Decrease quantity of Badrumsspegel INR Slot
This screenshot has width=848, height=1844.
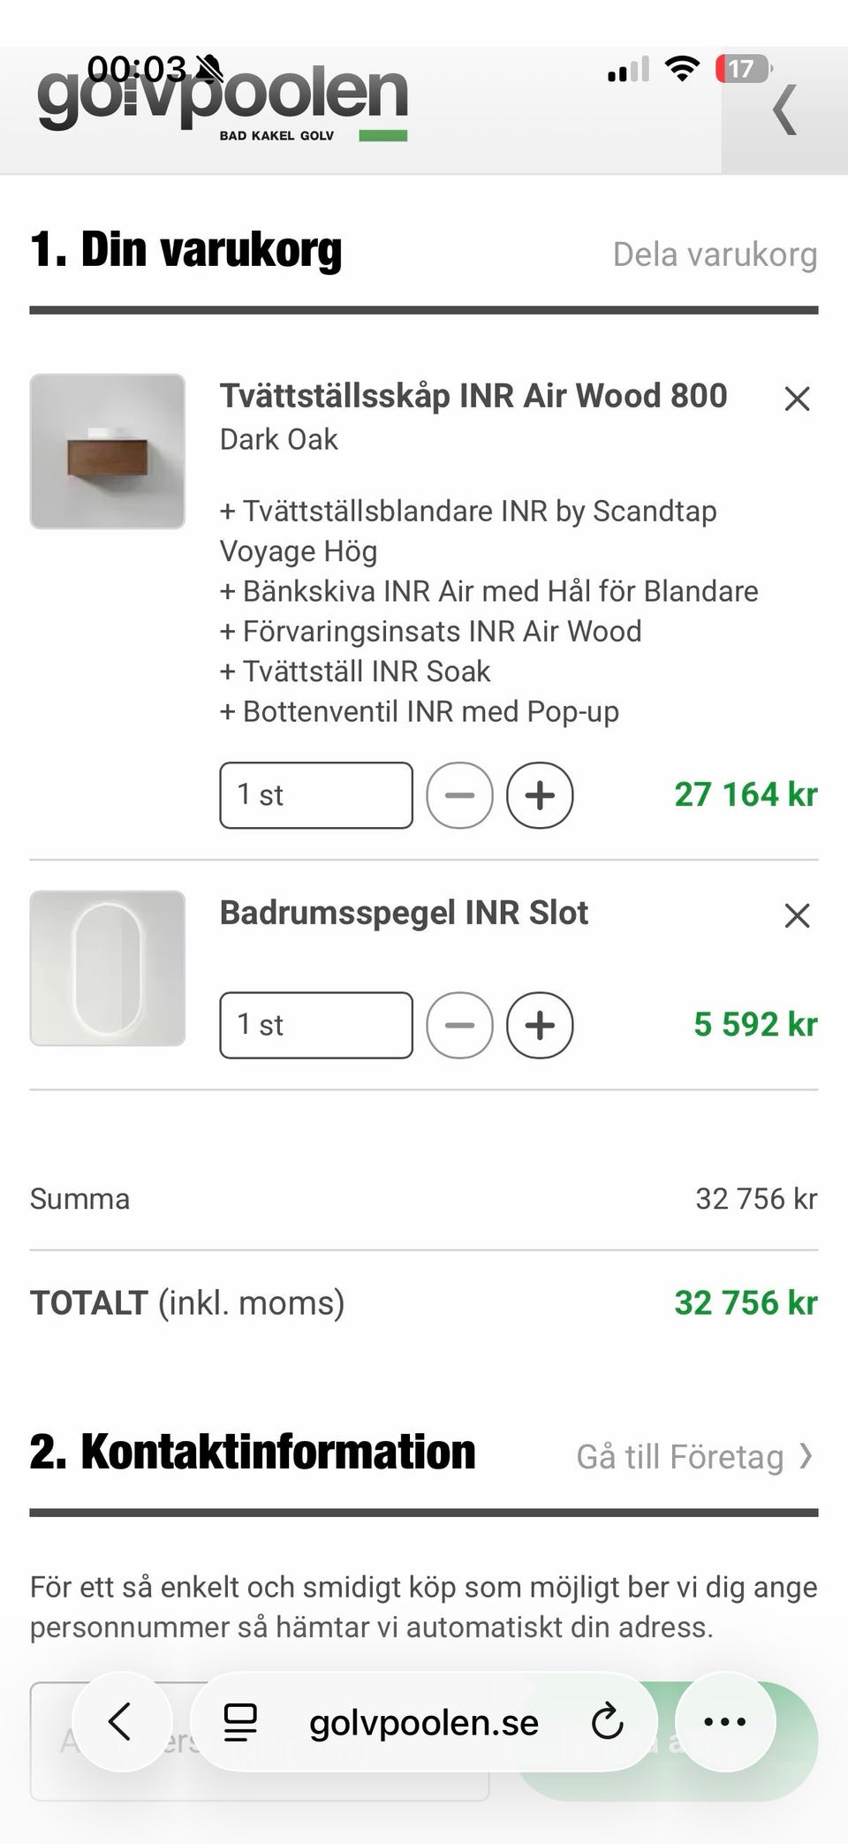(x=459, y=1025)
